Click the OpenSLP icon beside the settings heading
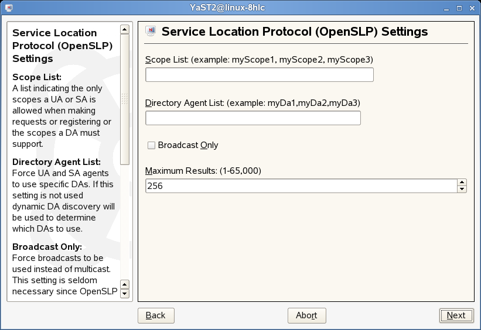This screenshot has width=481, height=330. tap(151, 32)
